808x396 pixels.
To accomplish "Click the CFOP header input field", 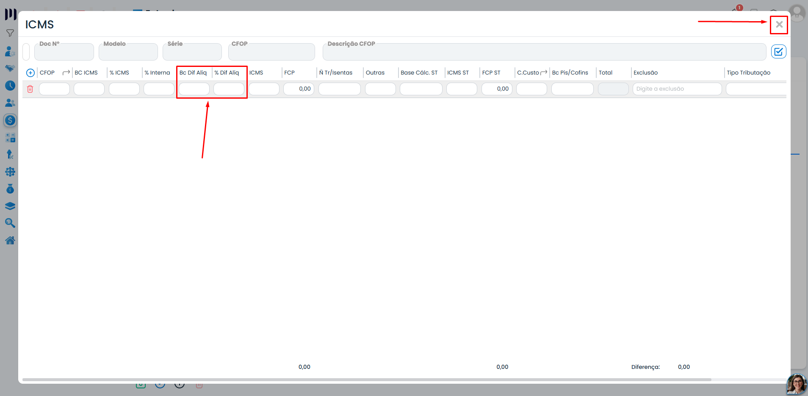I will tap(271, 52).
